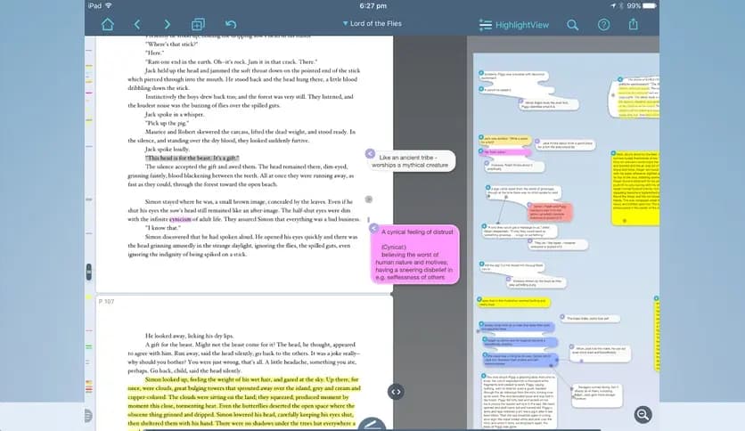Grab the document scroll handle on left edge

(x=89, y=272)
